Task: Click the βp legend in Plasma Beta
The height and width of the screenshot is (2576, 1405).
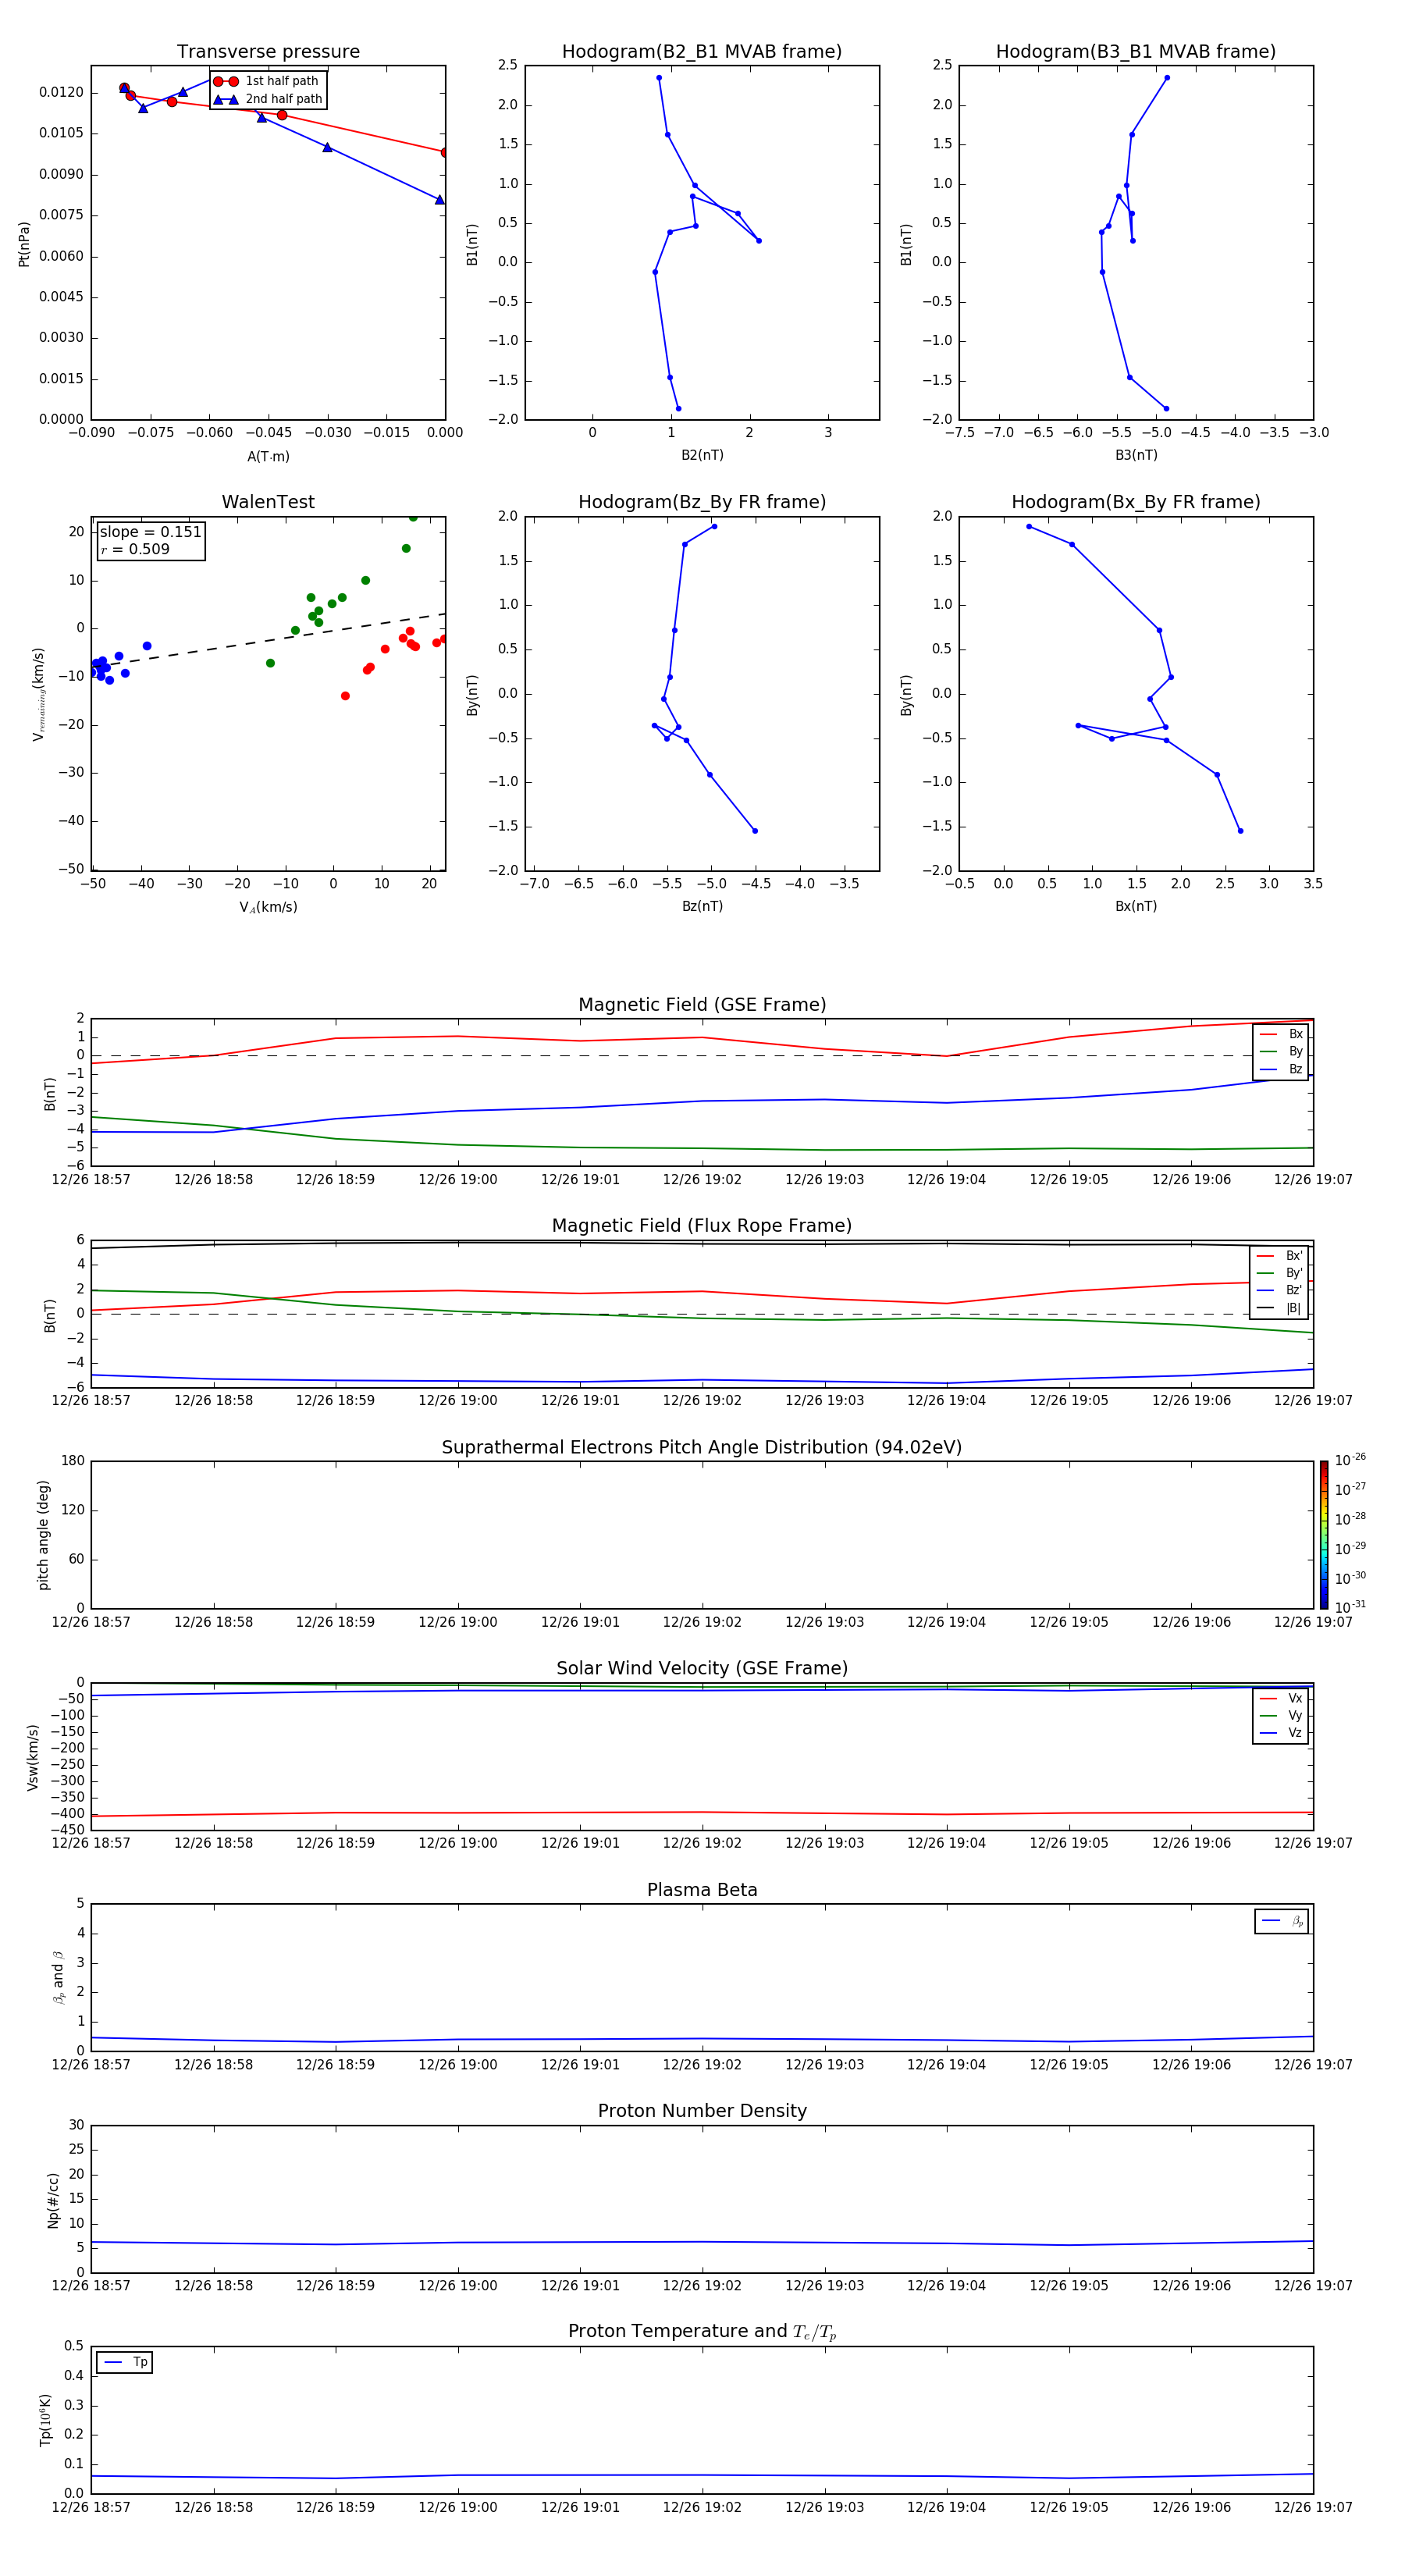Action: 1282,1921
